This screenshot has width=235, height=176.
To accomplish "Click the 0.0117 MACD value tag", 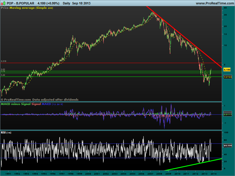I will click(x=228, y=115).
